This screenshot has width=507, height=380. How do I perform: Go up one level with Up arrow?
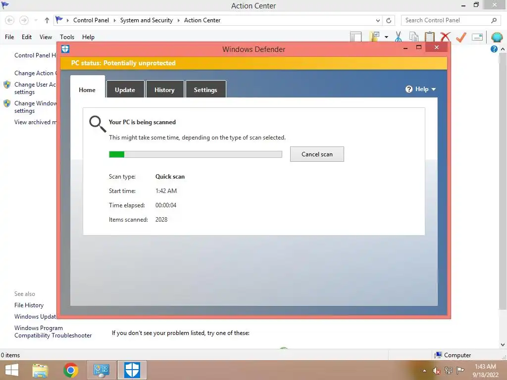(47, 20)
